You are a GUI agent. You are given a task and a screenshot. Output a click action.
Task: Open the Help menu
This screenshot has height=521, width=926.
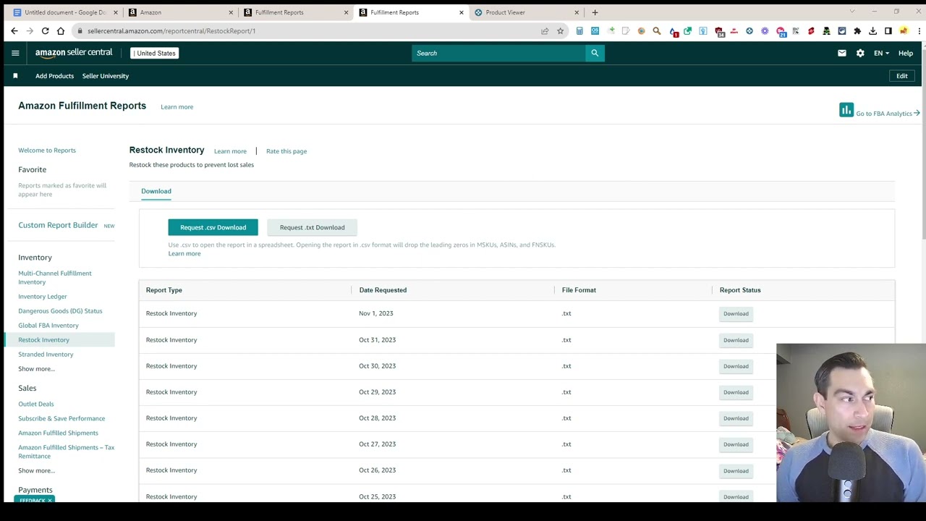click(906, 53)
